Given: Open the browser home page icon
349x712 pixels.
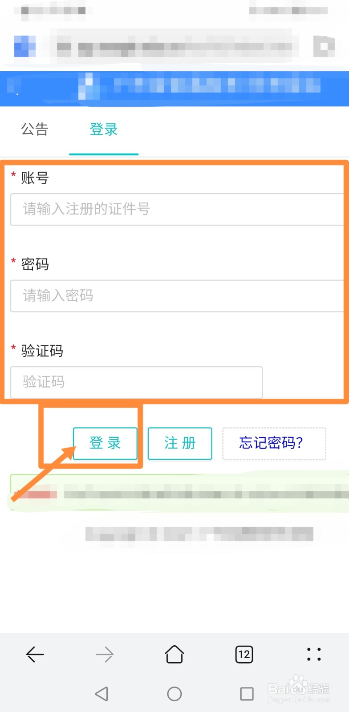Looking at the screenshot, I should (174, 655).
